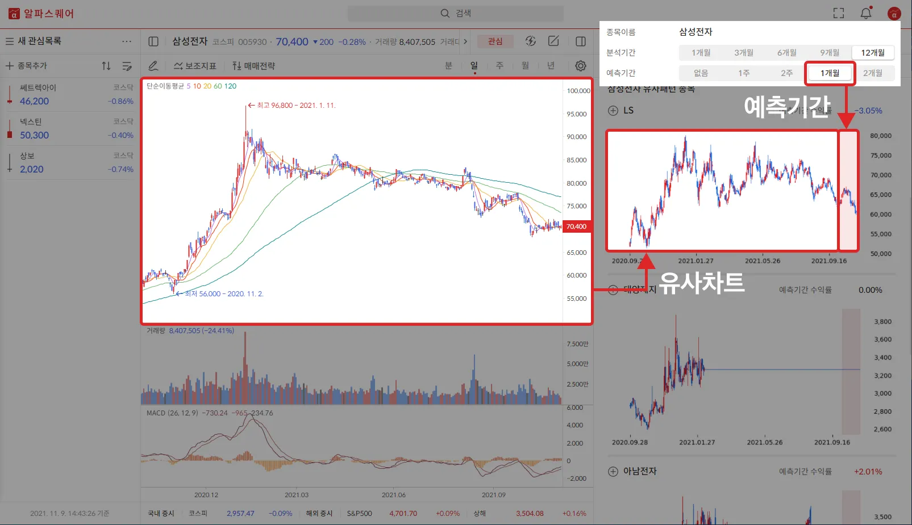Set 분석기간 to 12개월

click(873, 53)
